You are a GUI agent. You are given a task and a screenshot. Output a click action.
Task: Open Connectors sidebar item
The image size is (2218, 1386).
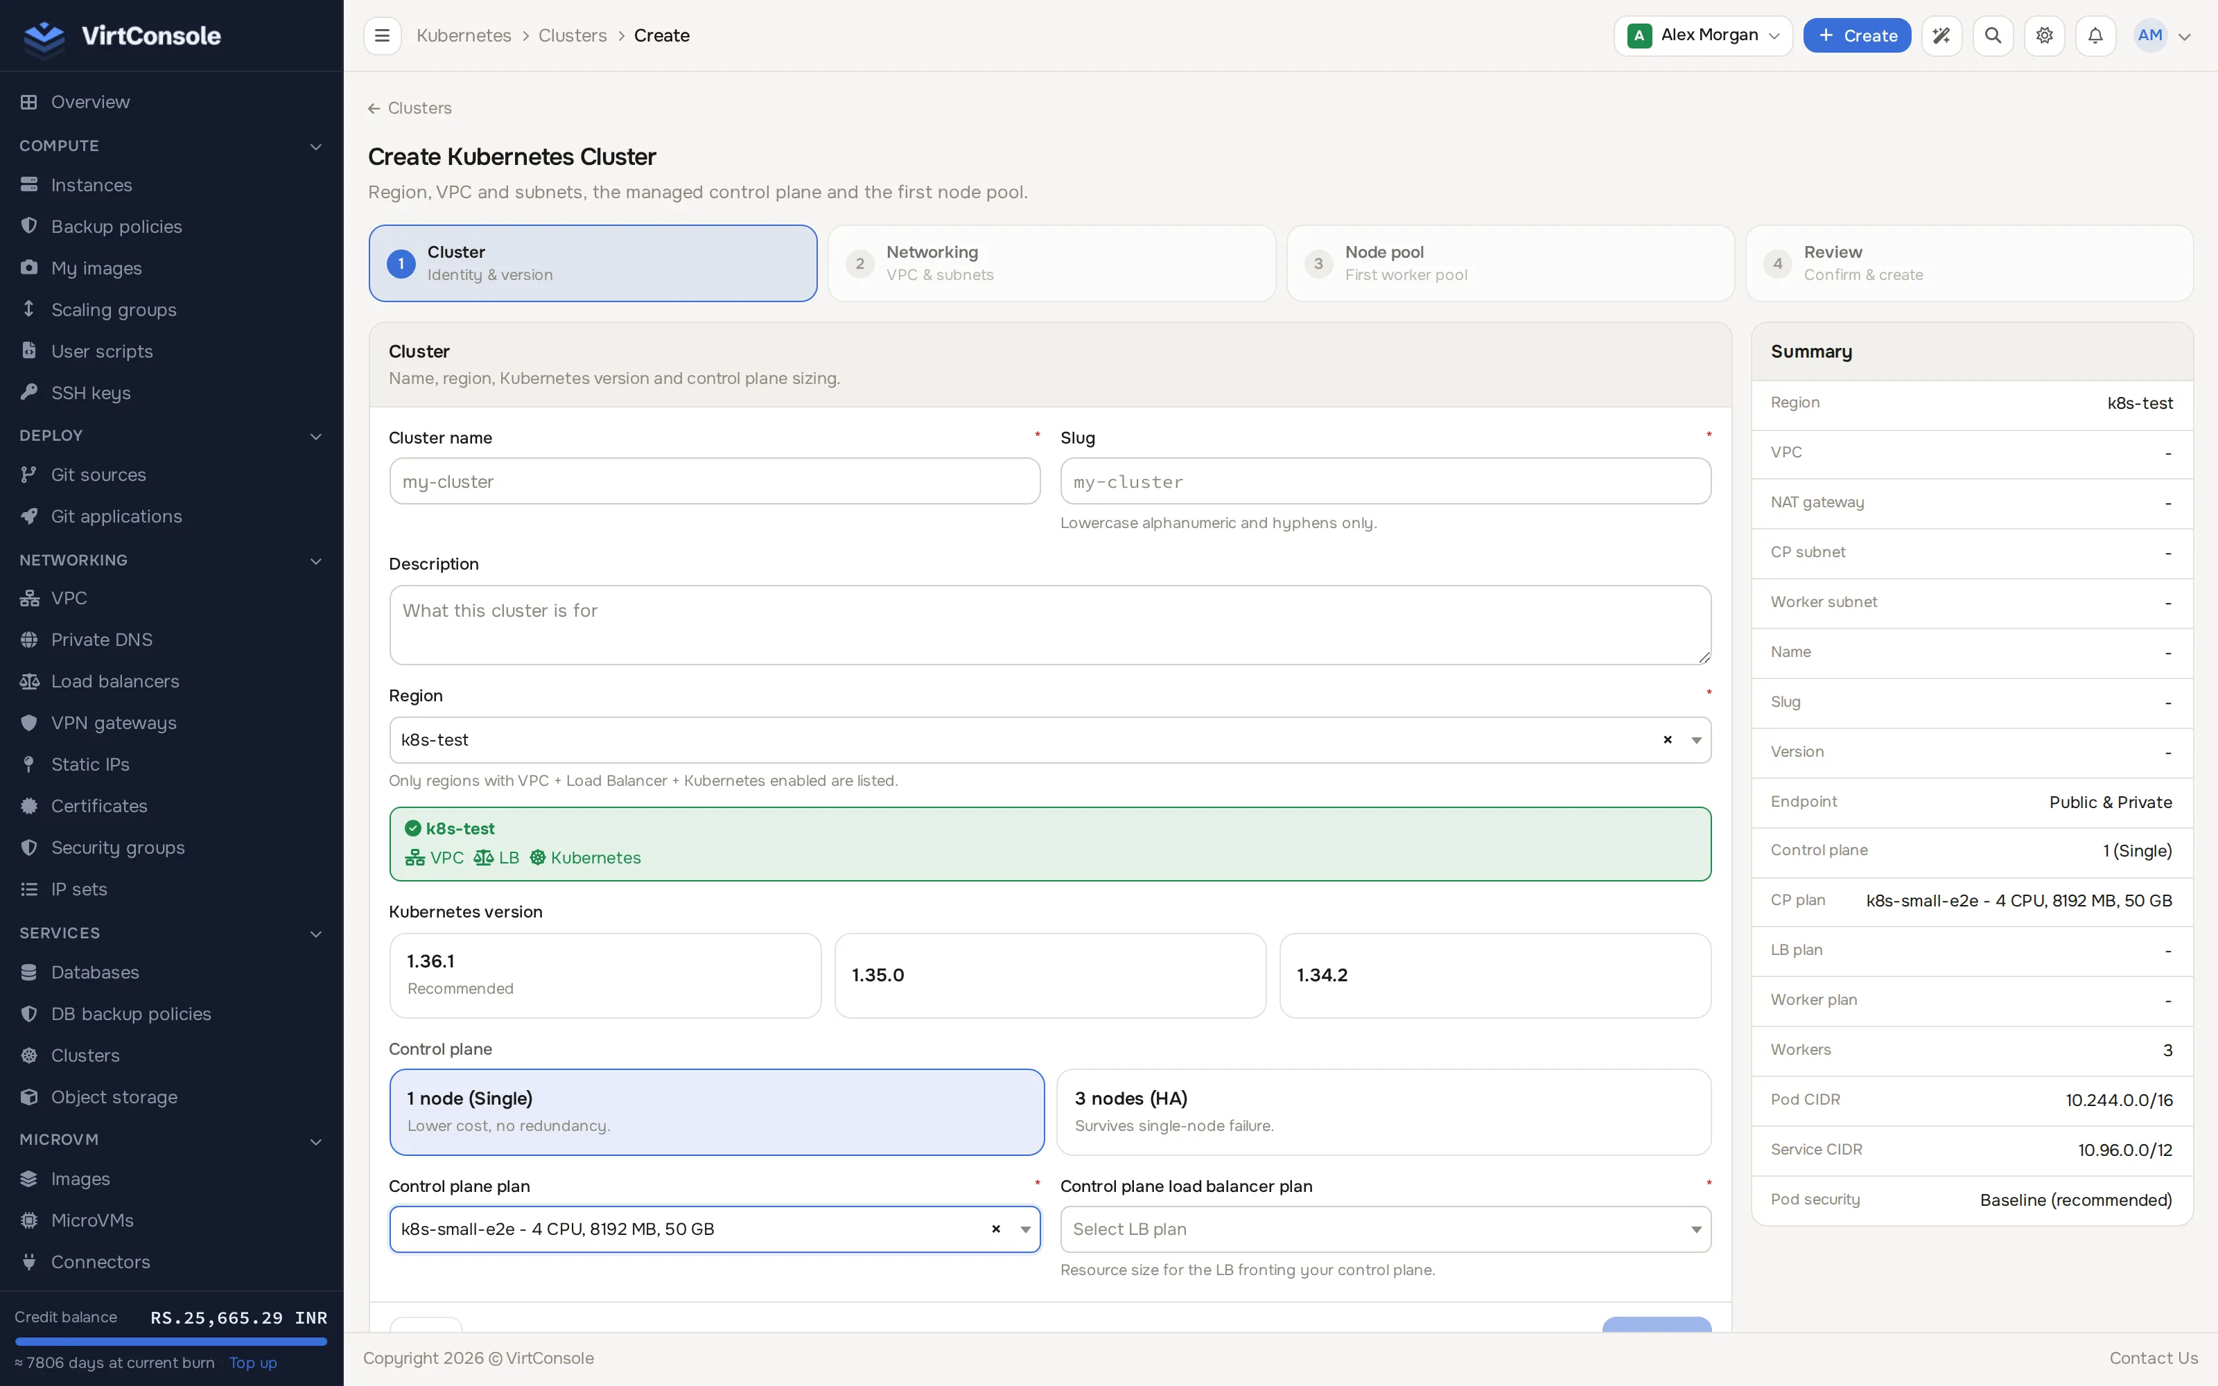coord(171,1262)
